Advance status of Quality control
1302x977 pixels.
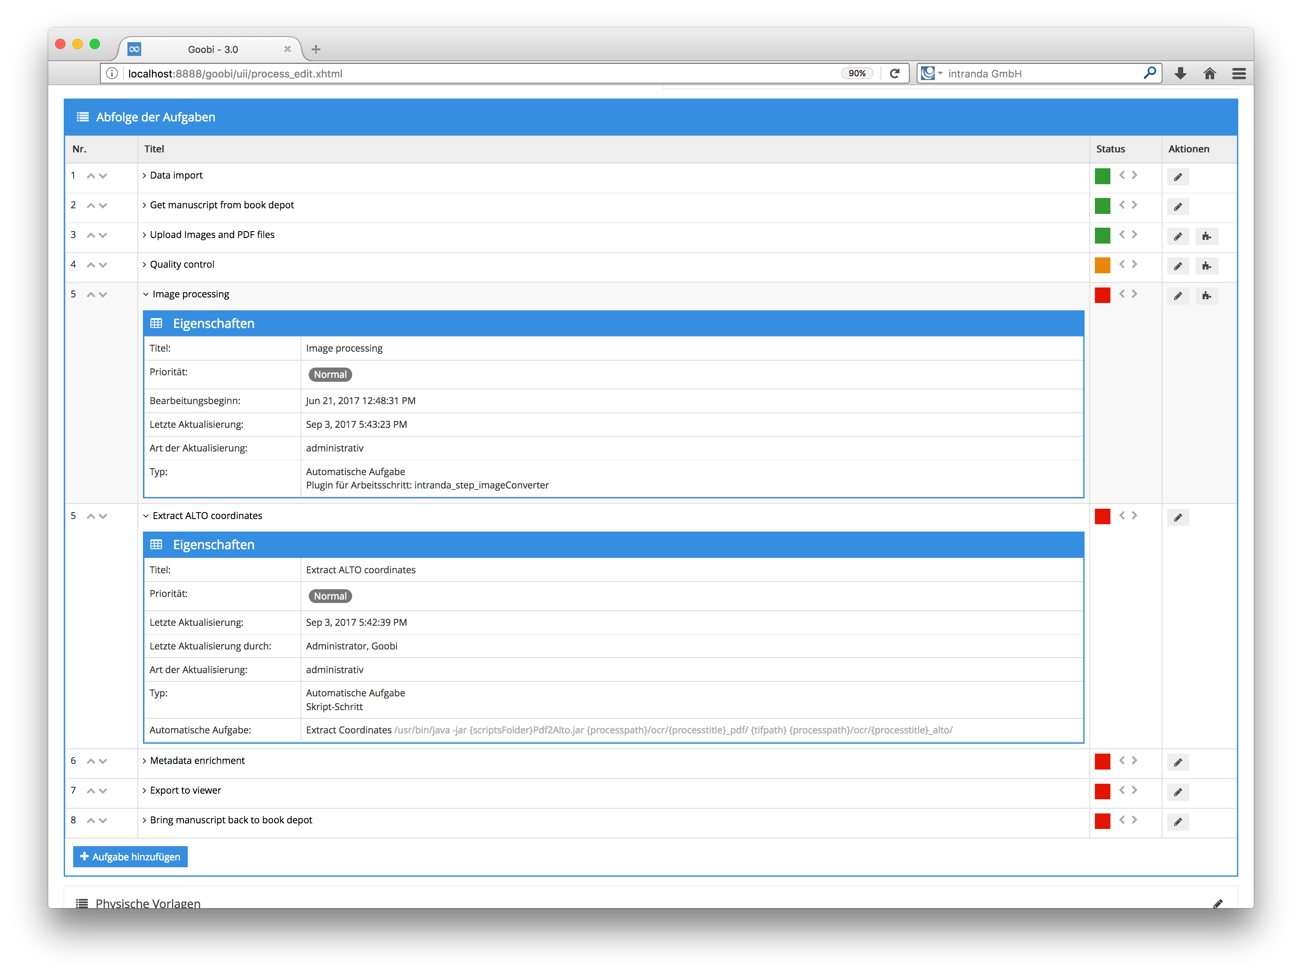[1134, 264]
